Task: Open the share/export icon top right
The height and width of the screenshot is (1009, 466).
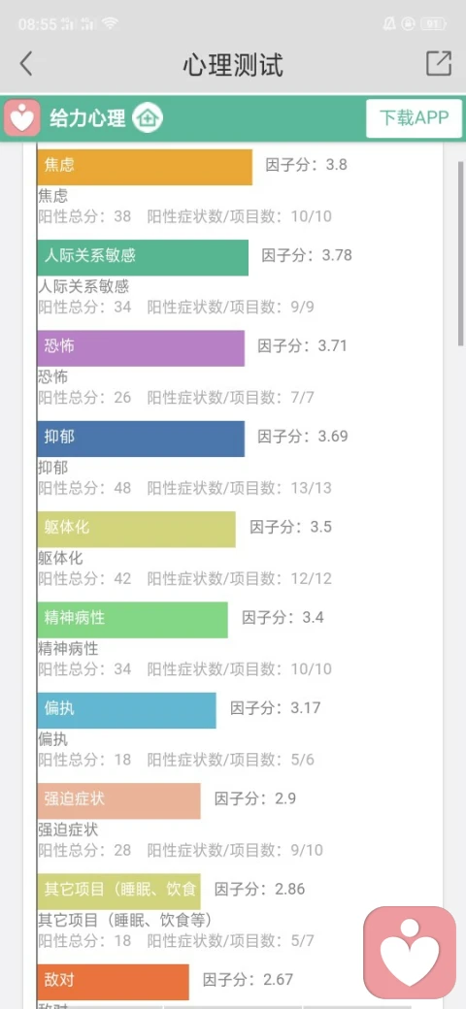Action: [439, 64]
